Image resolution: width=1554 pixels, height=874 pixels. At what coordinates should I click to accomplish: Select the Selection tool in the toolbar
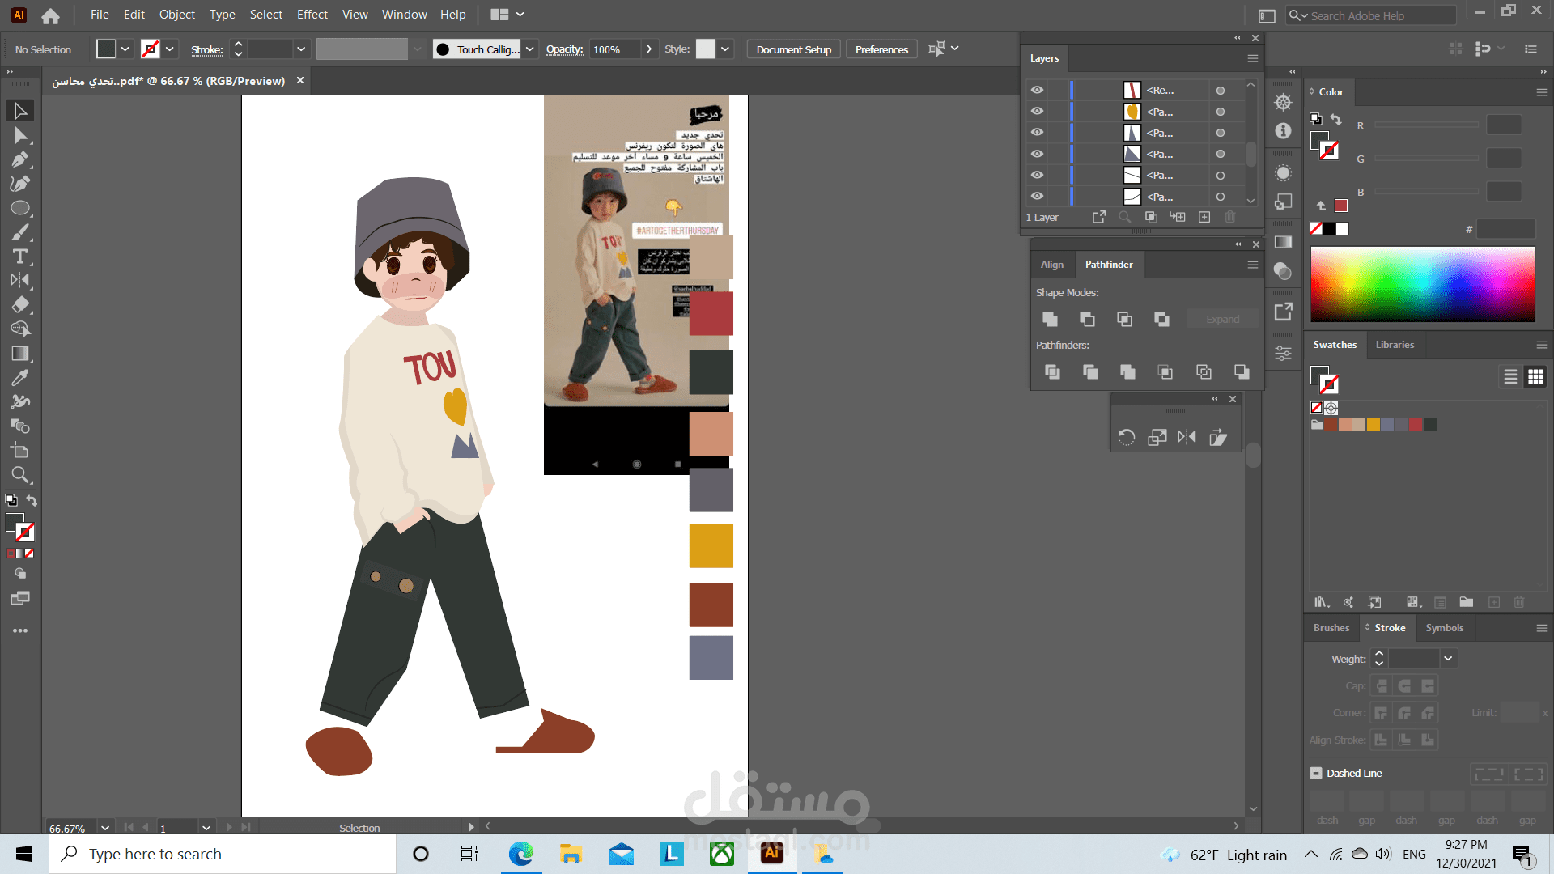(x=20, y=111)
